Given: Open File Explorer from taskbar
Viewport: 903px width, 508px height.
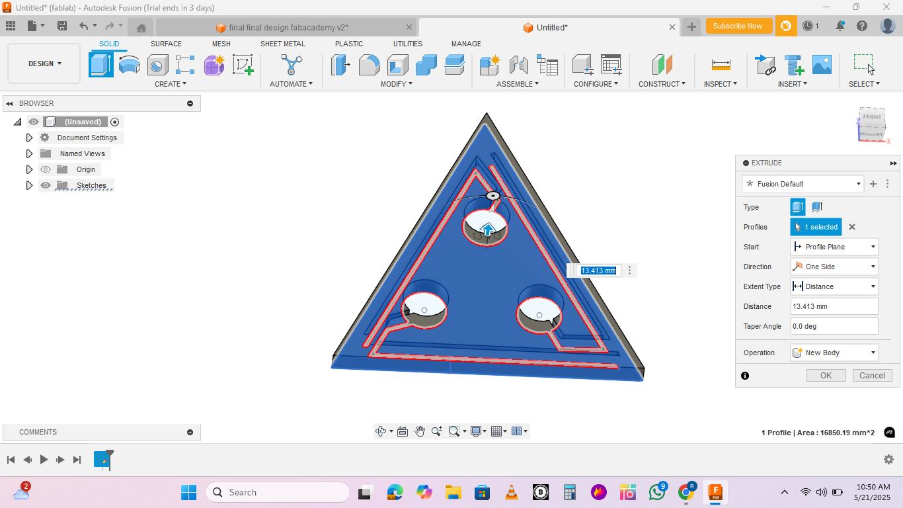Looking at the screenshot, I should [x=453, y=492].
